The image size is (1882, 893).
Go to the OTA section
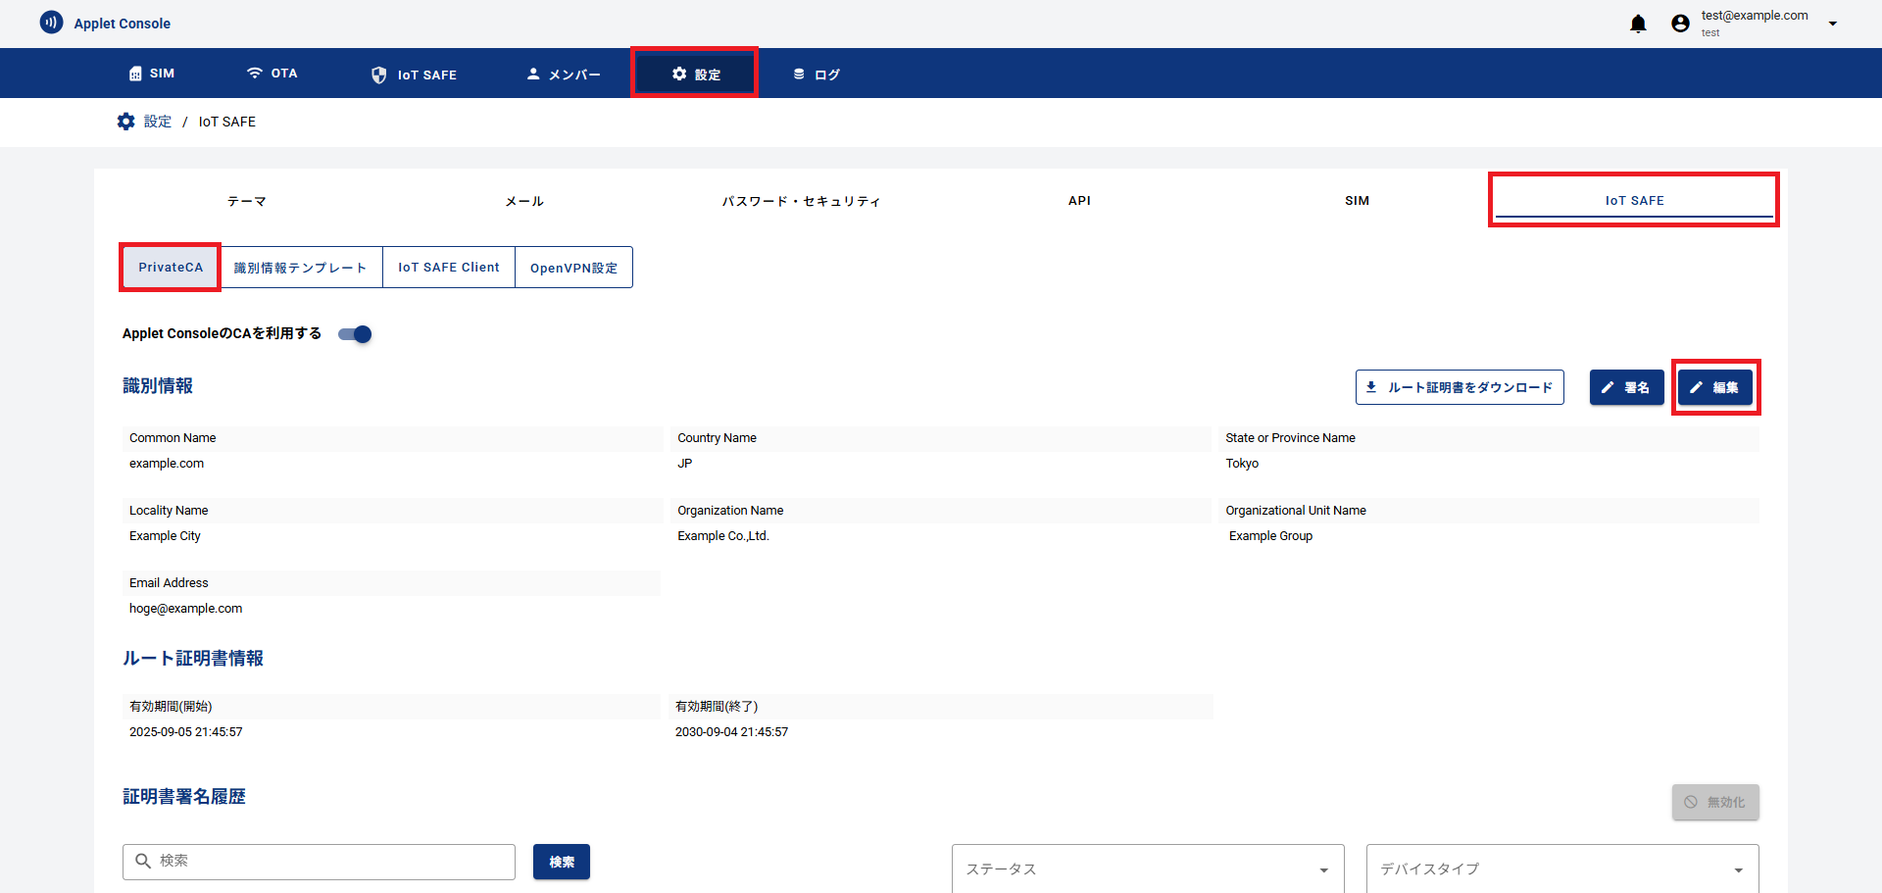(272, 74)
